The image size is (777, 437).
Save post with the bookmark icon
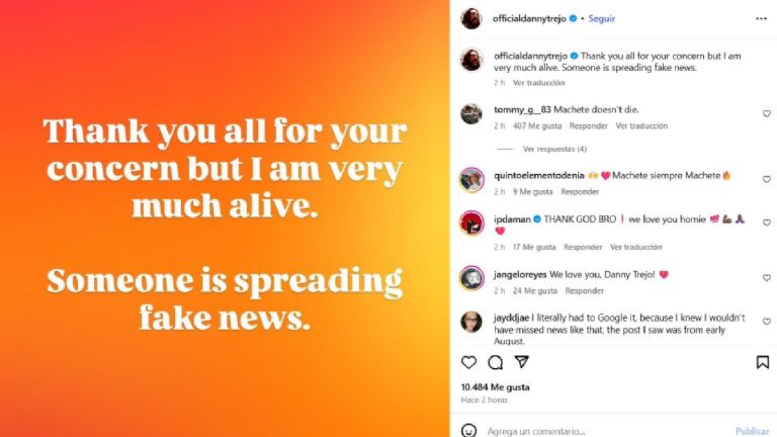(762, 362)
